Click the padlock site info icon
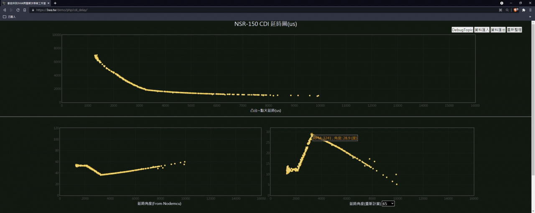The width and height of the screenshot is (535, 213). click(x=33, y=10)
